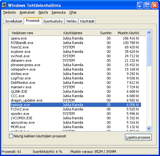Click 'Suoritinkäyttö: 6 %' status entry
Screen dimensions: 160x156
[47, 152]
